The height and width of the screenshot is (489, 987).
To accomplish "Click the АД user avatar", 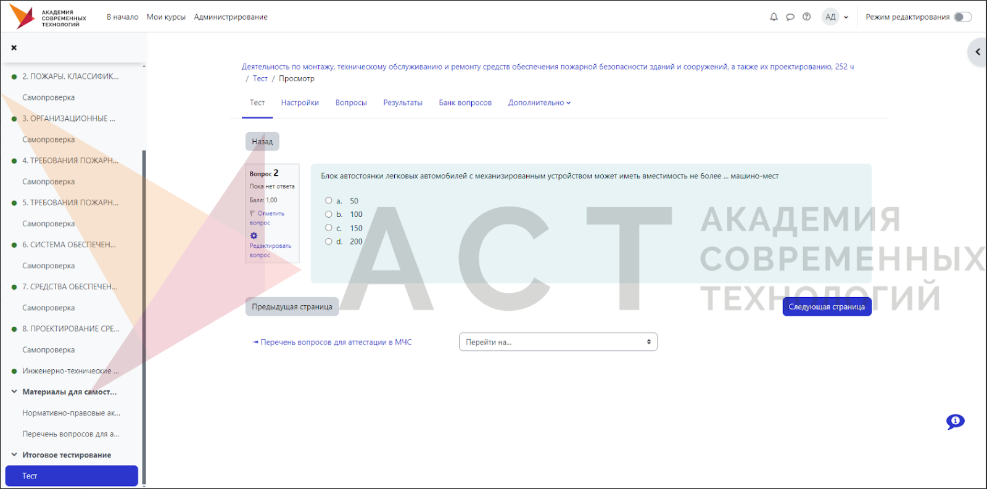I will point(830,17).
